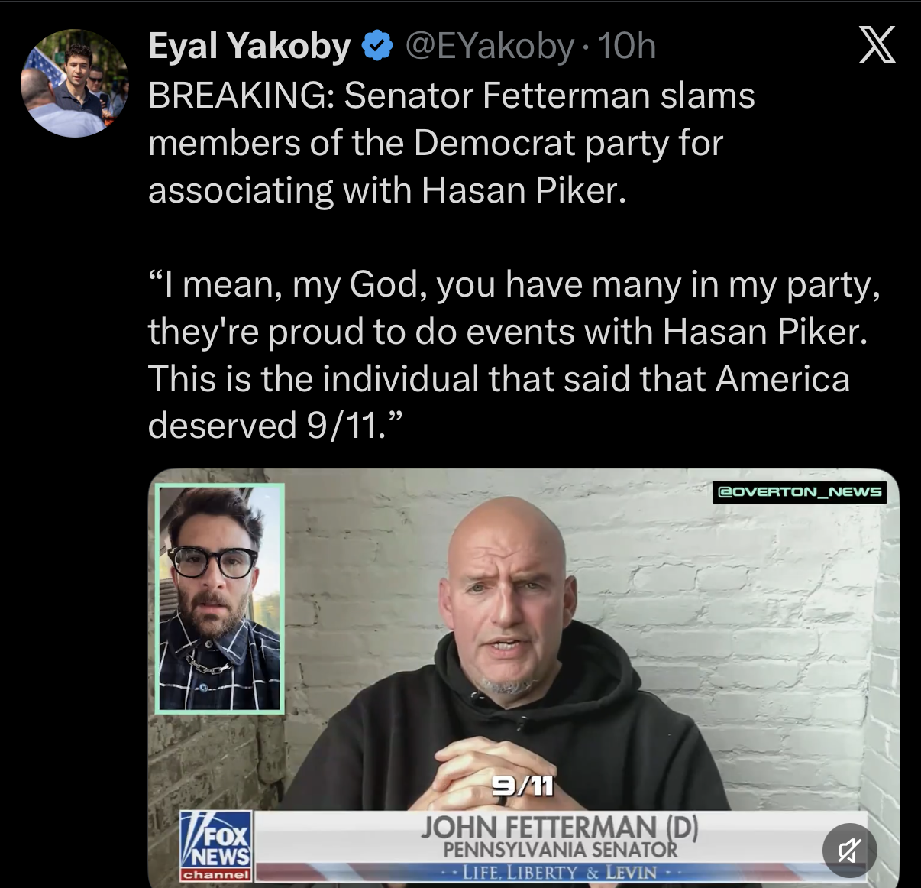Click the John Fetterman (D) name banner

coord(560,827)
